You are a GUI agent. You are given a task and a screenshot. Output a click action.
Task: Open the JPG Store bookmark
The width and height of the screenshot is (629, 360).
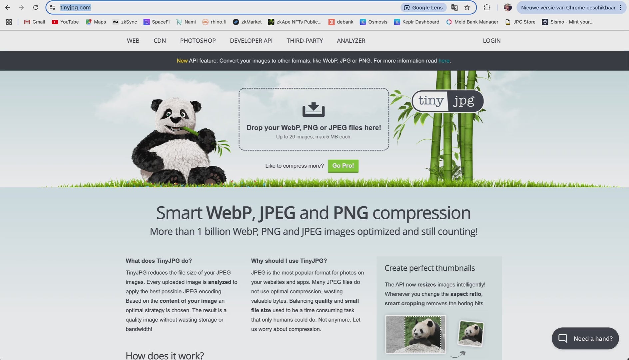tap(520, 22)
